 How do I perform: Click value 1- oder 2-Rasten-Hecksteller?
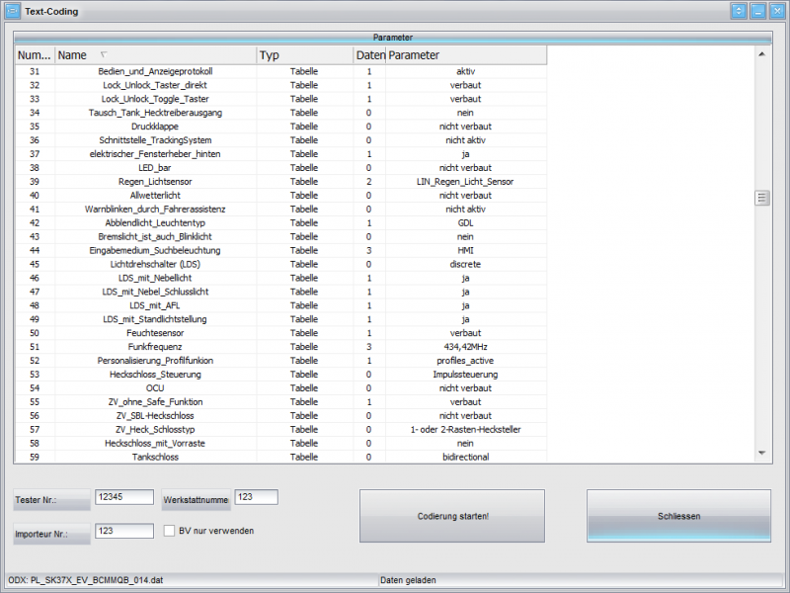465,430
